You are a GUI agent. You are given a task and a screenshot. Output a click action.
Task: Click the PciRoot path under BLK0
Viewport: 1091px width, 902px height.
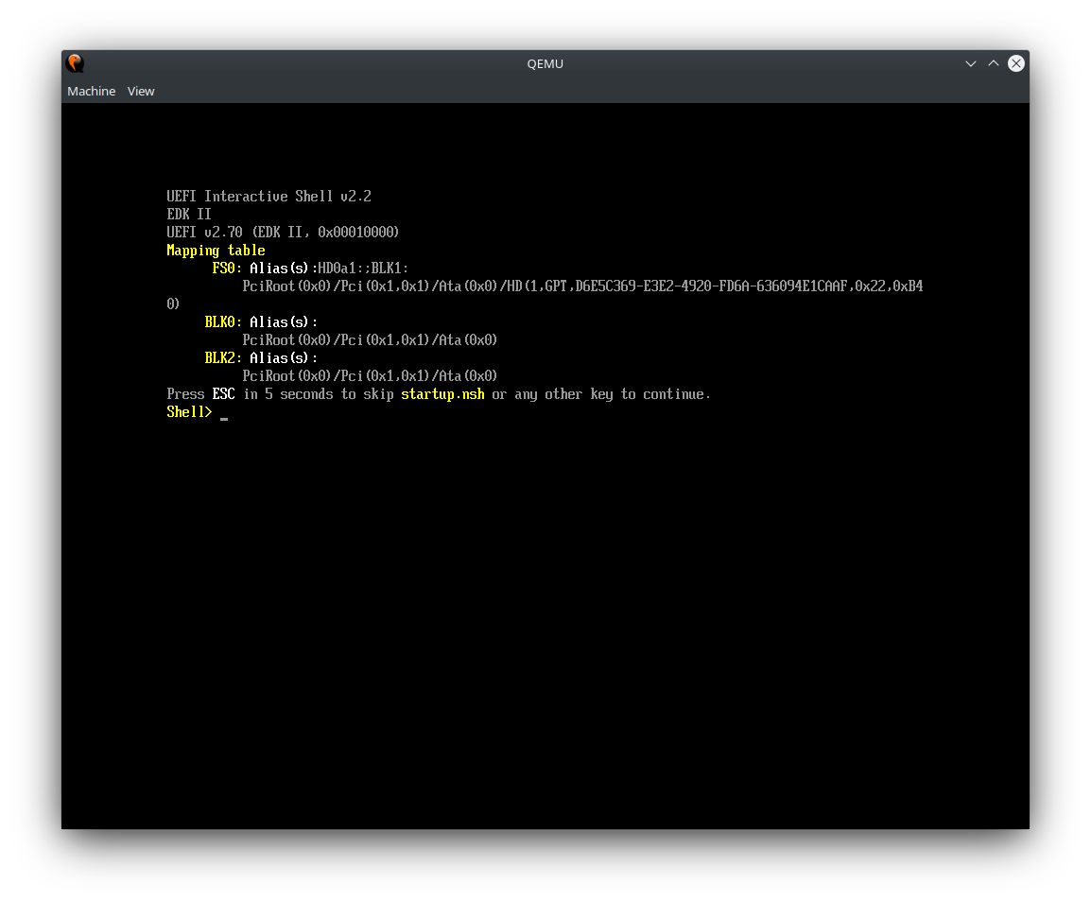[x=370, y=339]
